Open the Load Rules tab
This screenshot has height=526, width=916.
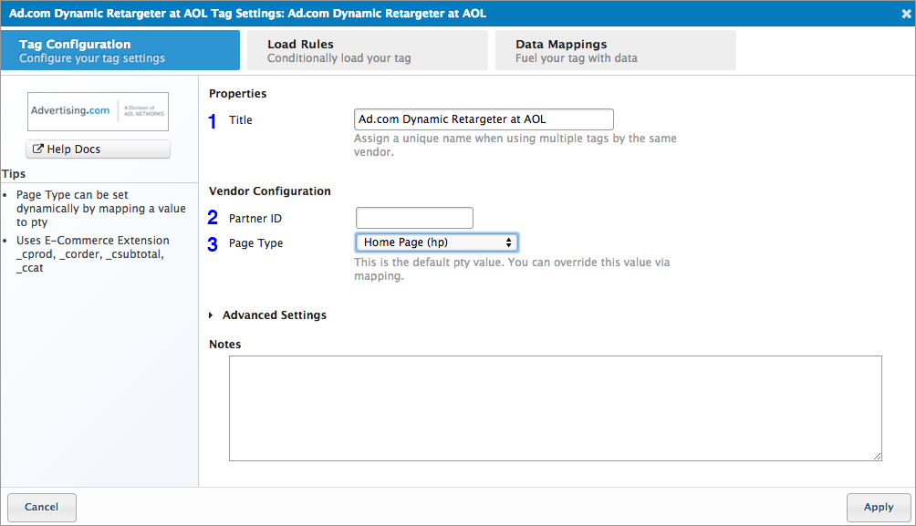pyautogui.click(x=369, y=50)
